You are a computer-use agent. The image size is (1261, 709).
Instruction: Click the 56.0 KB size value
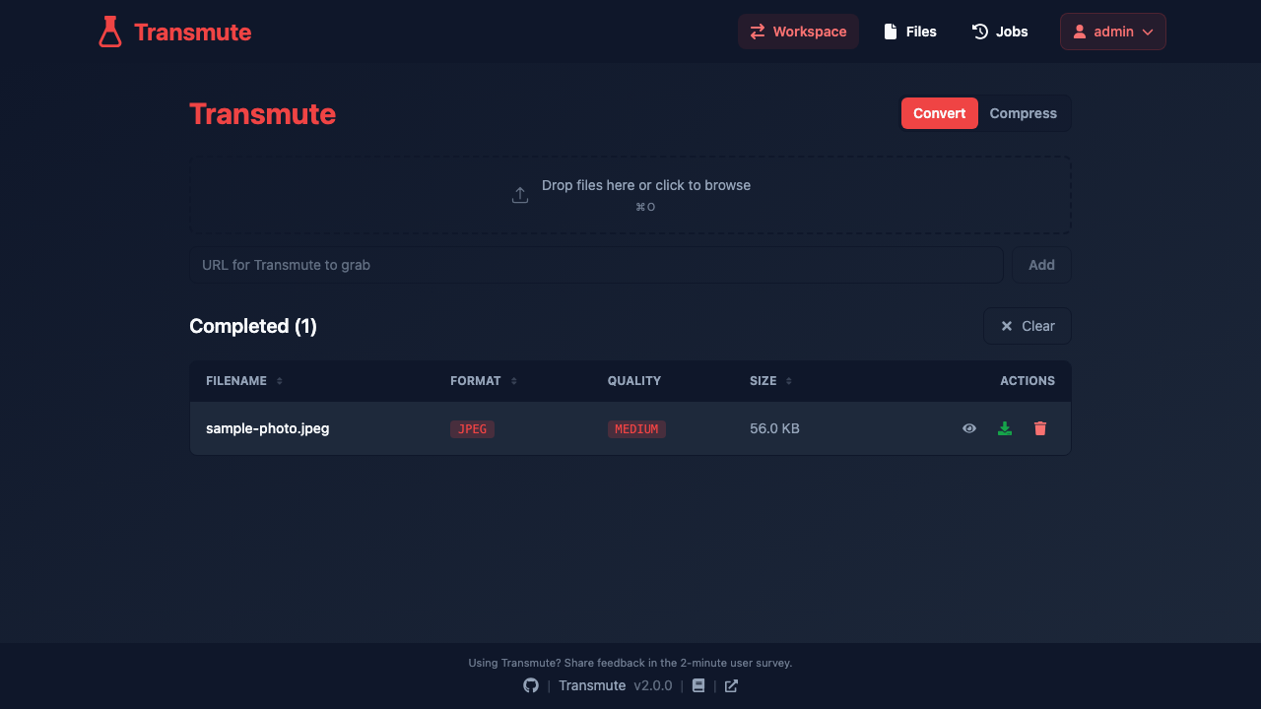coord(774,428)
